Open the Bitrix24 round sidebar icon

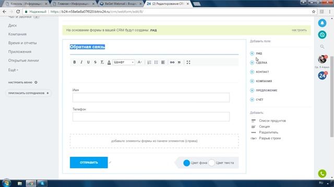(322, 75)
